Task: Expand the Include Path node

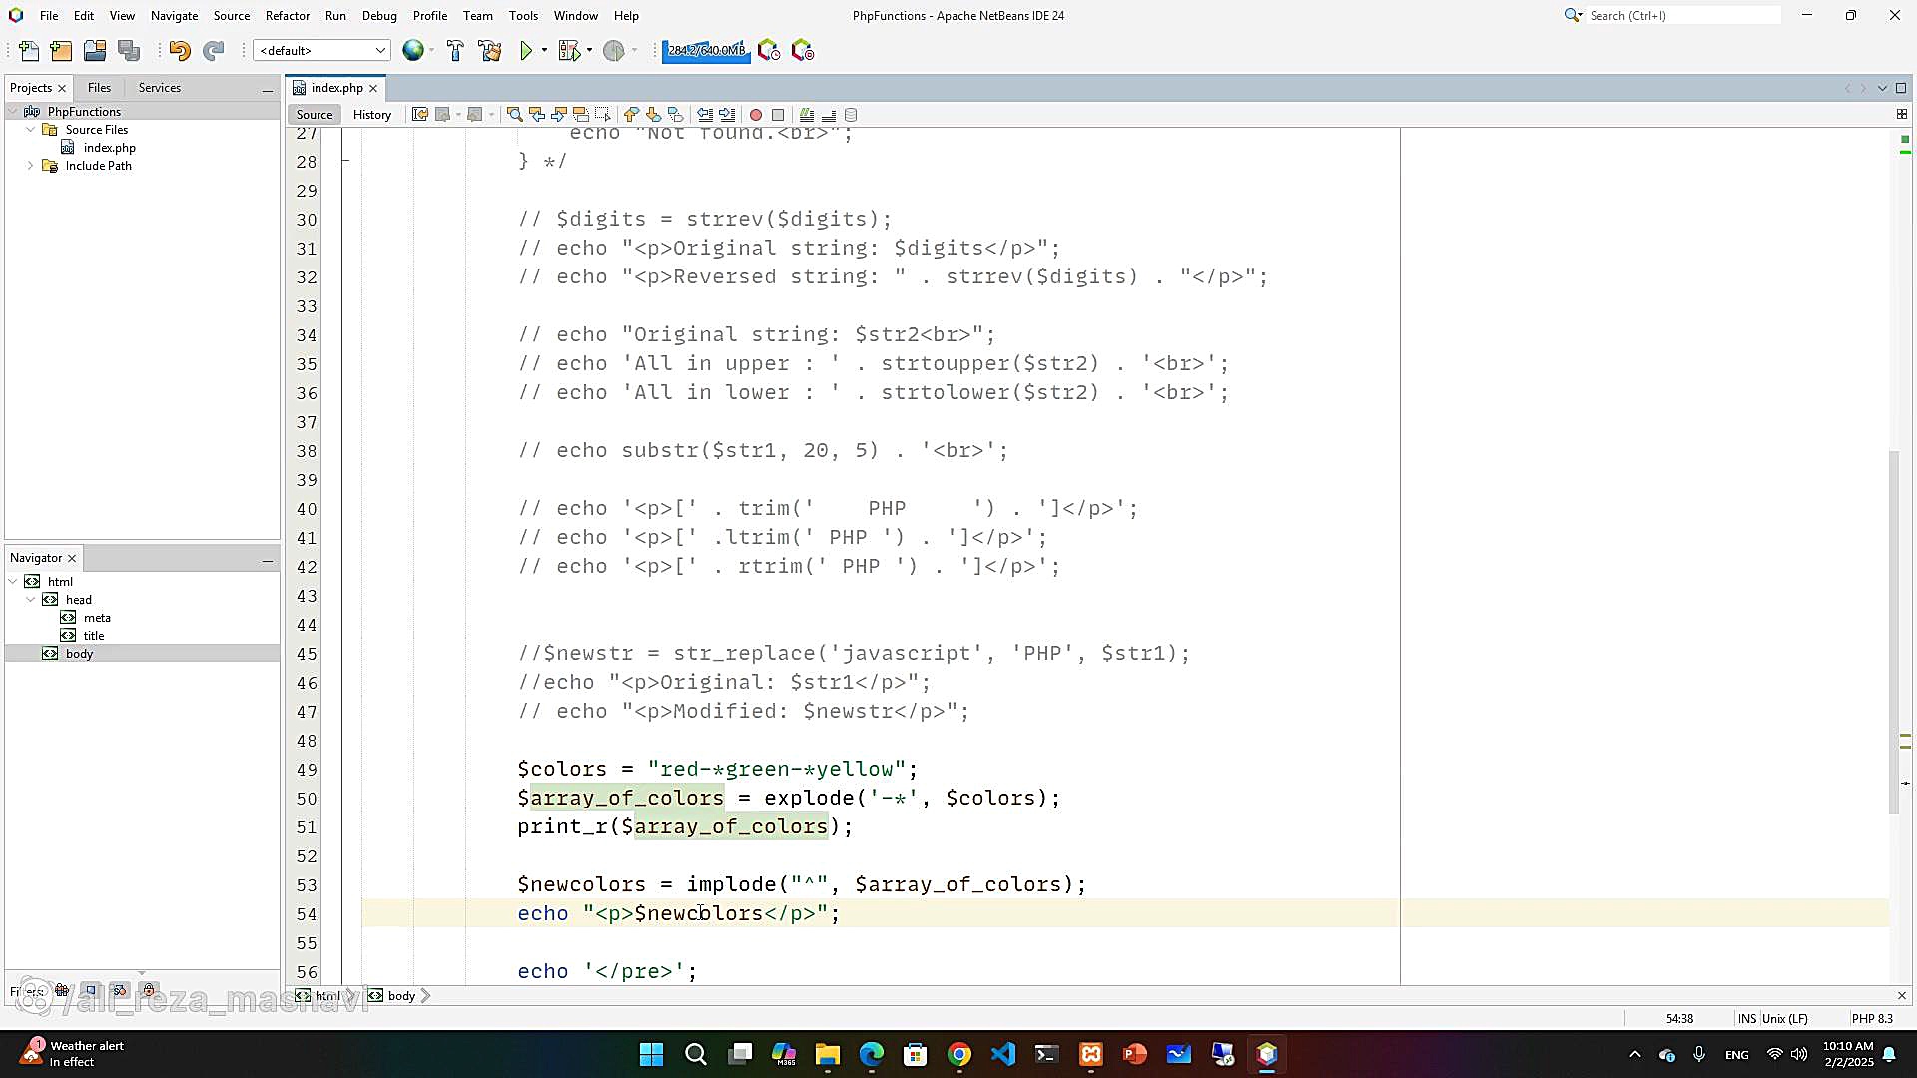Action: 31,166
